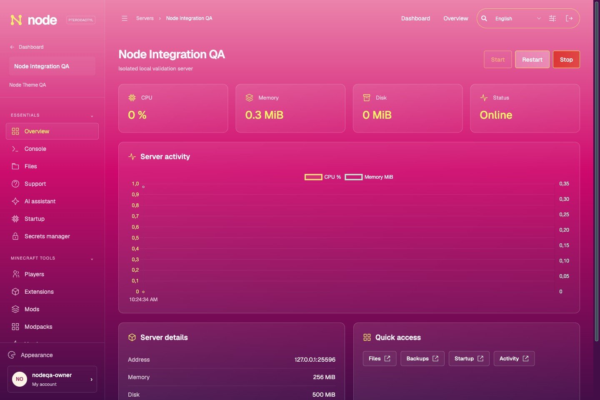Open Backups quick access button
This screenshot has width=600, height=400.
coord(422,358)
